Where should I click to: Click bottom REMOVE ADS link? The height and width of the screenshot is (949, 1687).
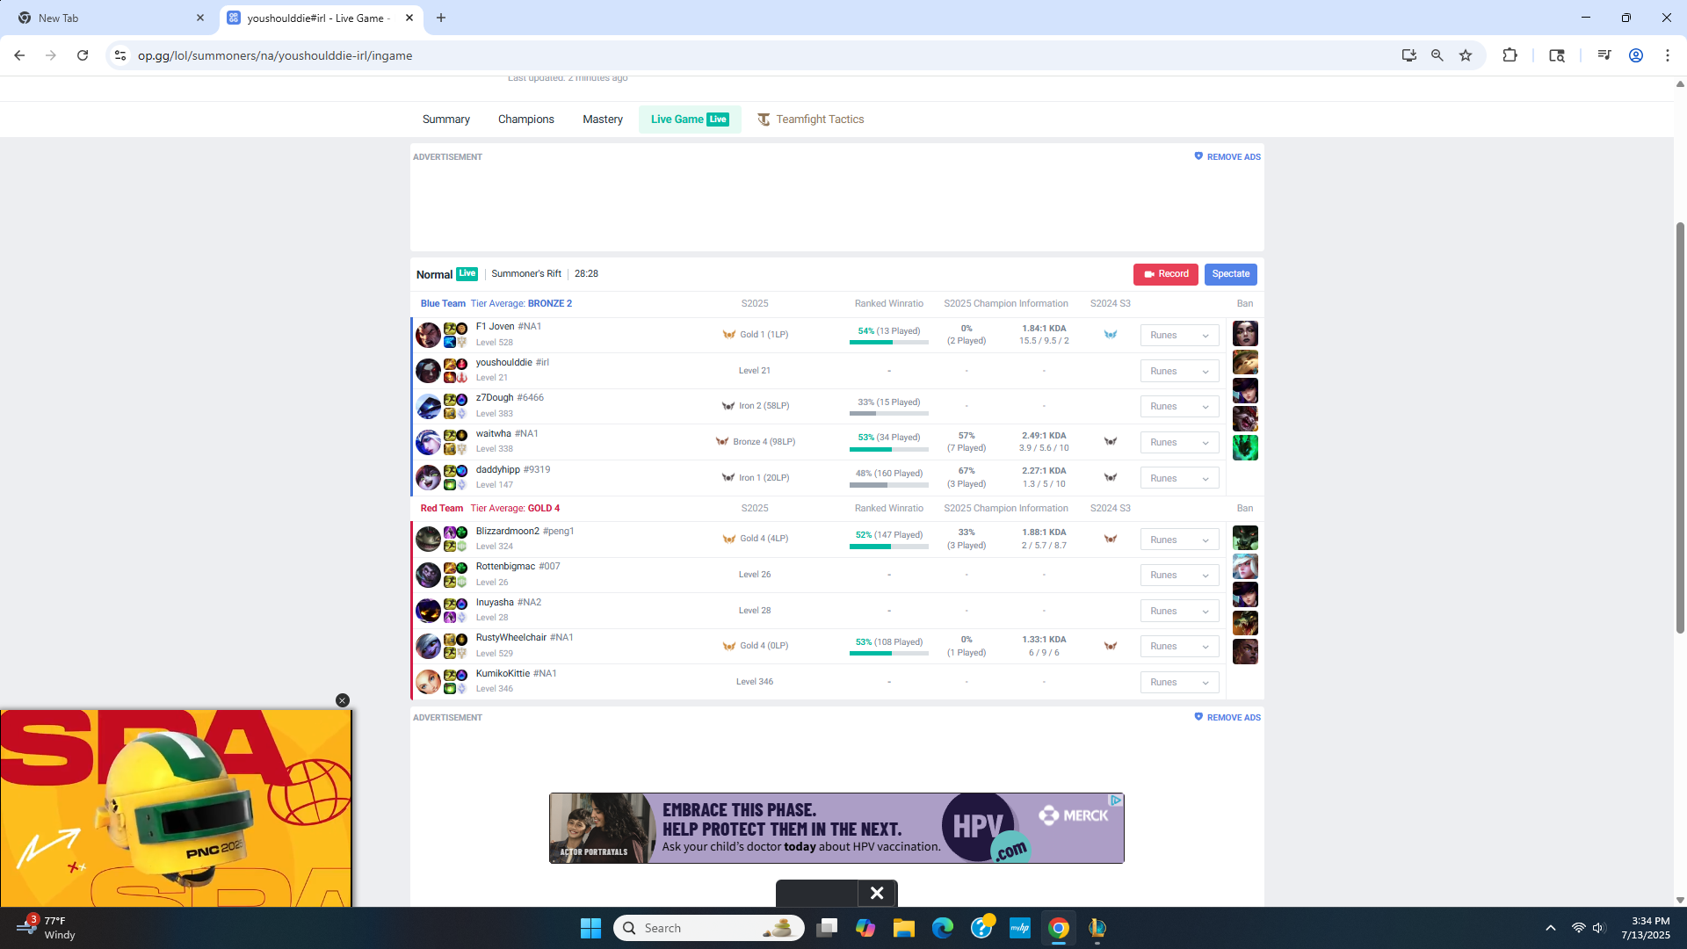point(1227,717)
